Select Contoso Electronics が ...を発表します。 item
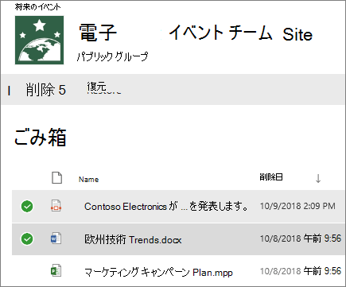Image resolution: width=346 pixels, height=287 pixels. coord(166,207)
